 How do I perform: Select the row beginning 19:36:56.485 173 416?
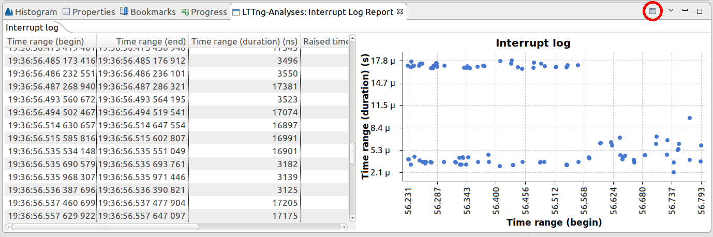tap(52, 61)
